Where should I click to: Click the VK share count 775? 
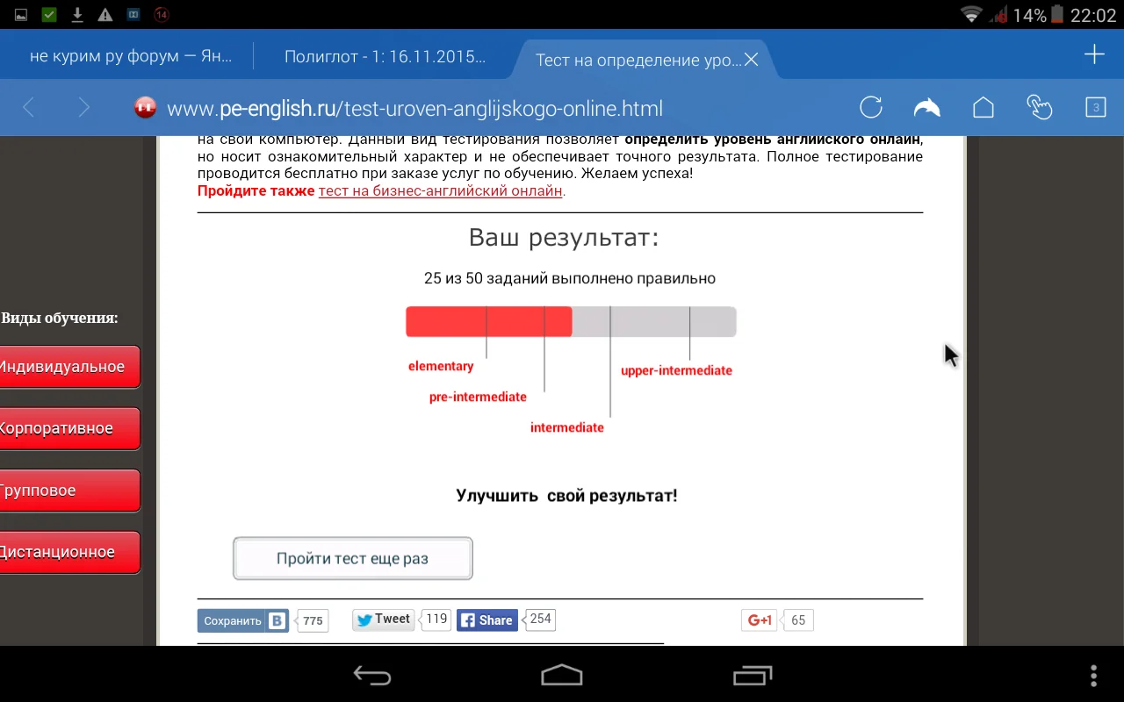tap(313, 620)
